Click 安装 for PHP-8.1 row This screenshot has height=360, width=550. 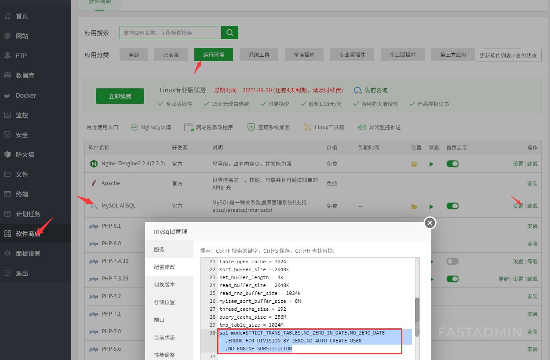532,226
